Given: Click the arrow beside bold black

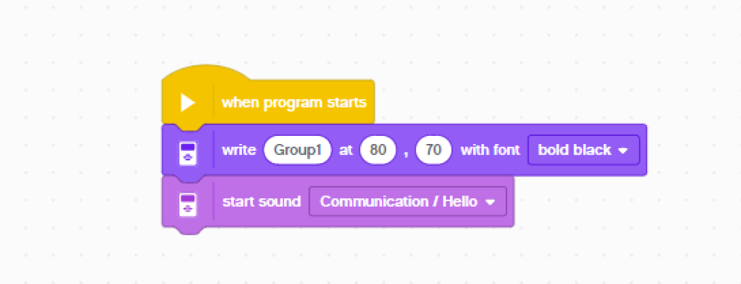Looking at the screenshot, I should [x=623, y=151].
